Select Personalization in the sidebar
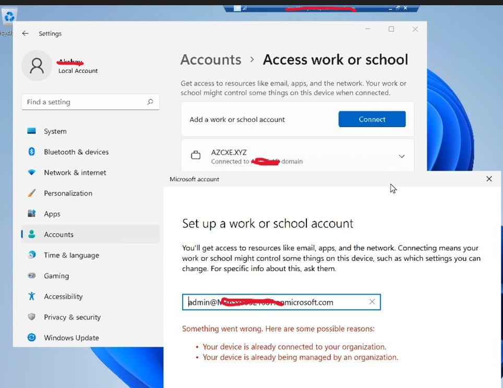 point(90,193)
